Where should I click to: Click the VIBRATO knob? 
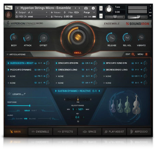141,37
